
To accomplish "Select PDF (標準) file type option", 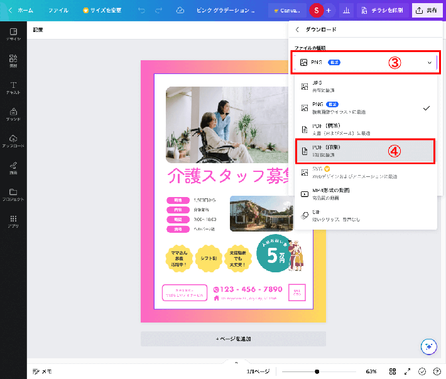I will [366, 129].
